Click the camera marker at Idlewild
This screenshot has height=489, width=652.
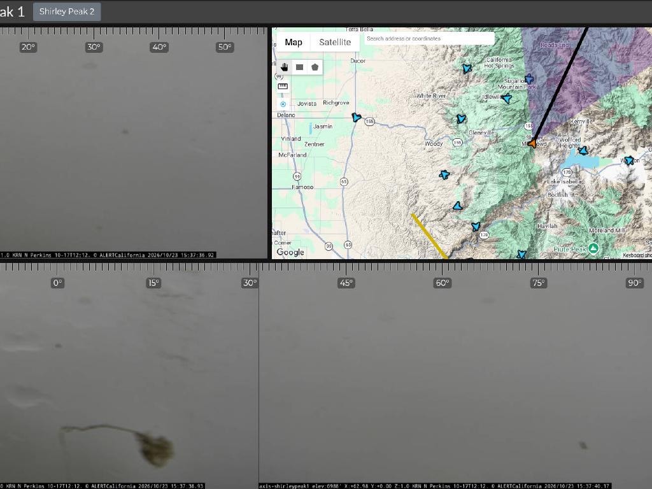click(506, 99)
